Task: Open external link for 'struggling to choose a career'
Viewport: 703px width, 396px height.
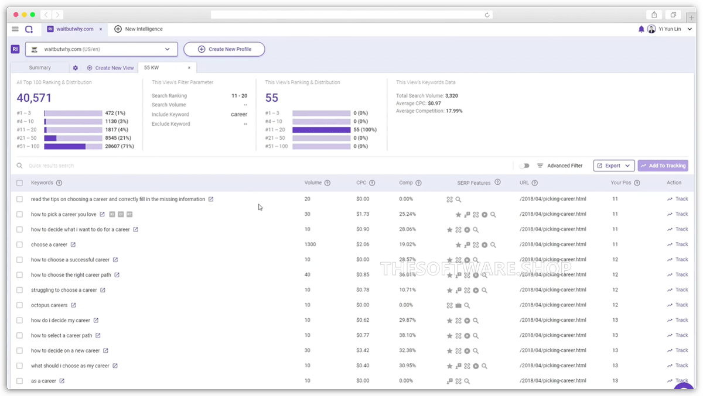Action: (x=103, y=290)
